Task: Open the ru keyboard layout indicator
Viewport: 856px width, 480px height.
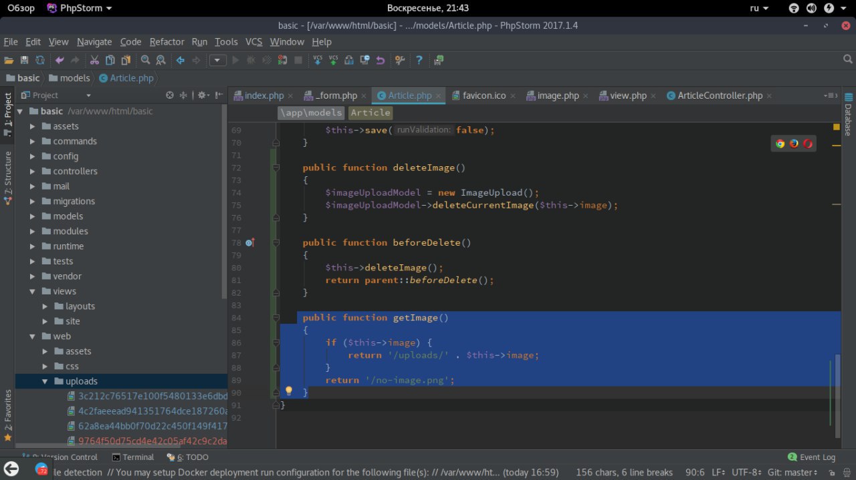Action: pos(759,8)
